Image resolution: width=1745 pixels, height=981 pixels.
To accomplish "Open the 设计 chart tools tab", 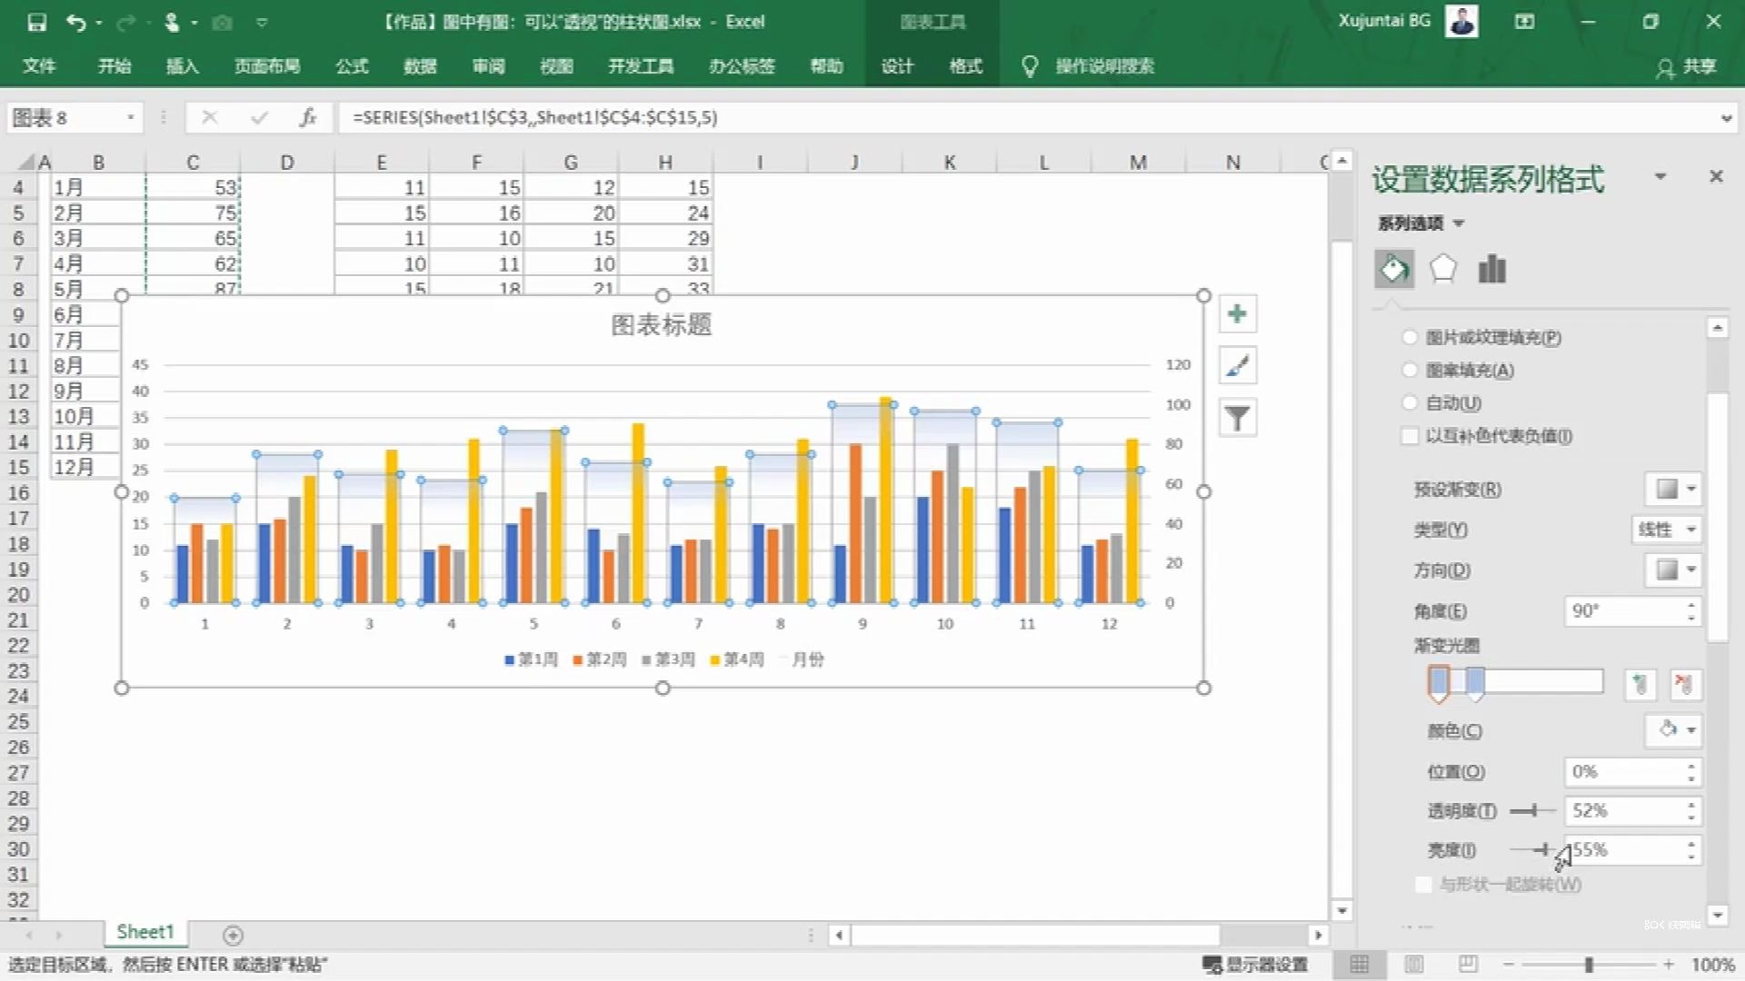I will click(897, 65).
